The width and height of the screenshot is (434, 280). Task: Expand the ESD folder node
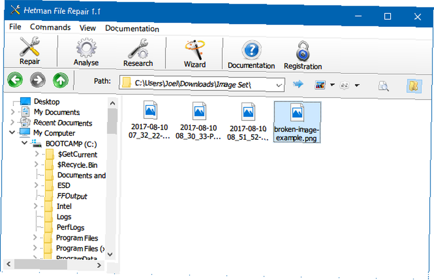[x=36, y=185]
